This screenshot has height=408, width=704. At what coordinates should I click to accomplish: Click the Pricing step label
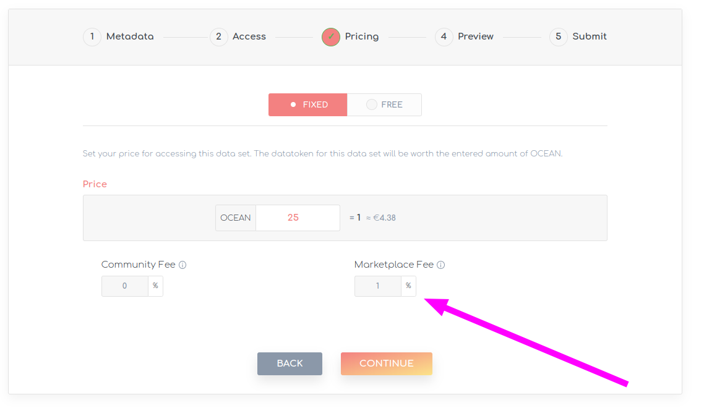click(x=362, y=37)
